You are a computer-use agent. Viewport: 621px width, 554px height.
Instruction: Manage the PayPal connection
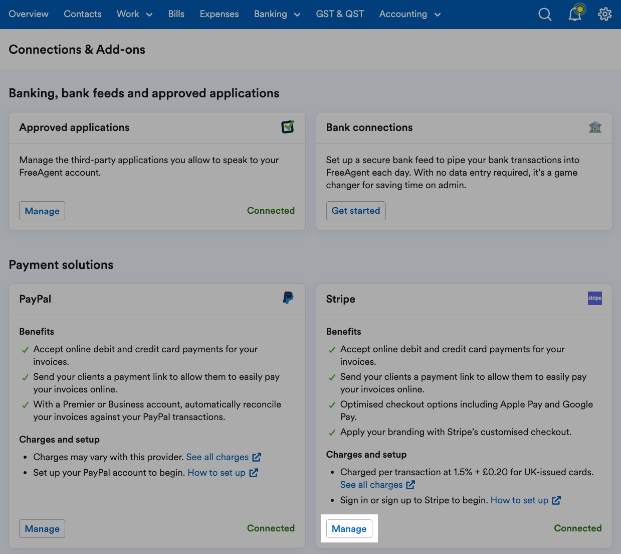pyautogui.click(x=42, y=528)
